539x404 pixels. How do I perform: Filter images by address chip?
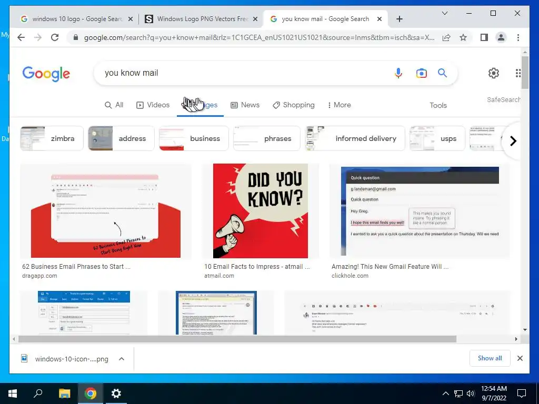click(x=121, y=138)
